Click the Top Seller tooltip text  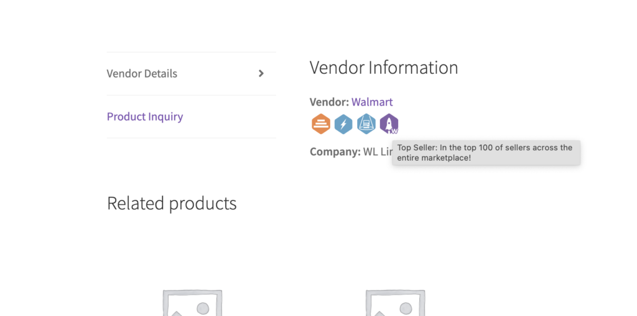[x=486, y=153]
